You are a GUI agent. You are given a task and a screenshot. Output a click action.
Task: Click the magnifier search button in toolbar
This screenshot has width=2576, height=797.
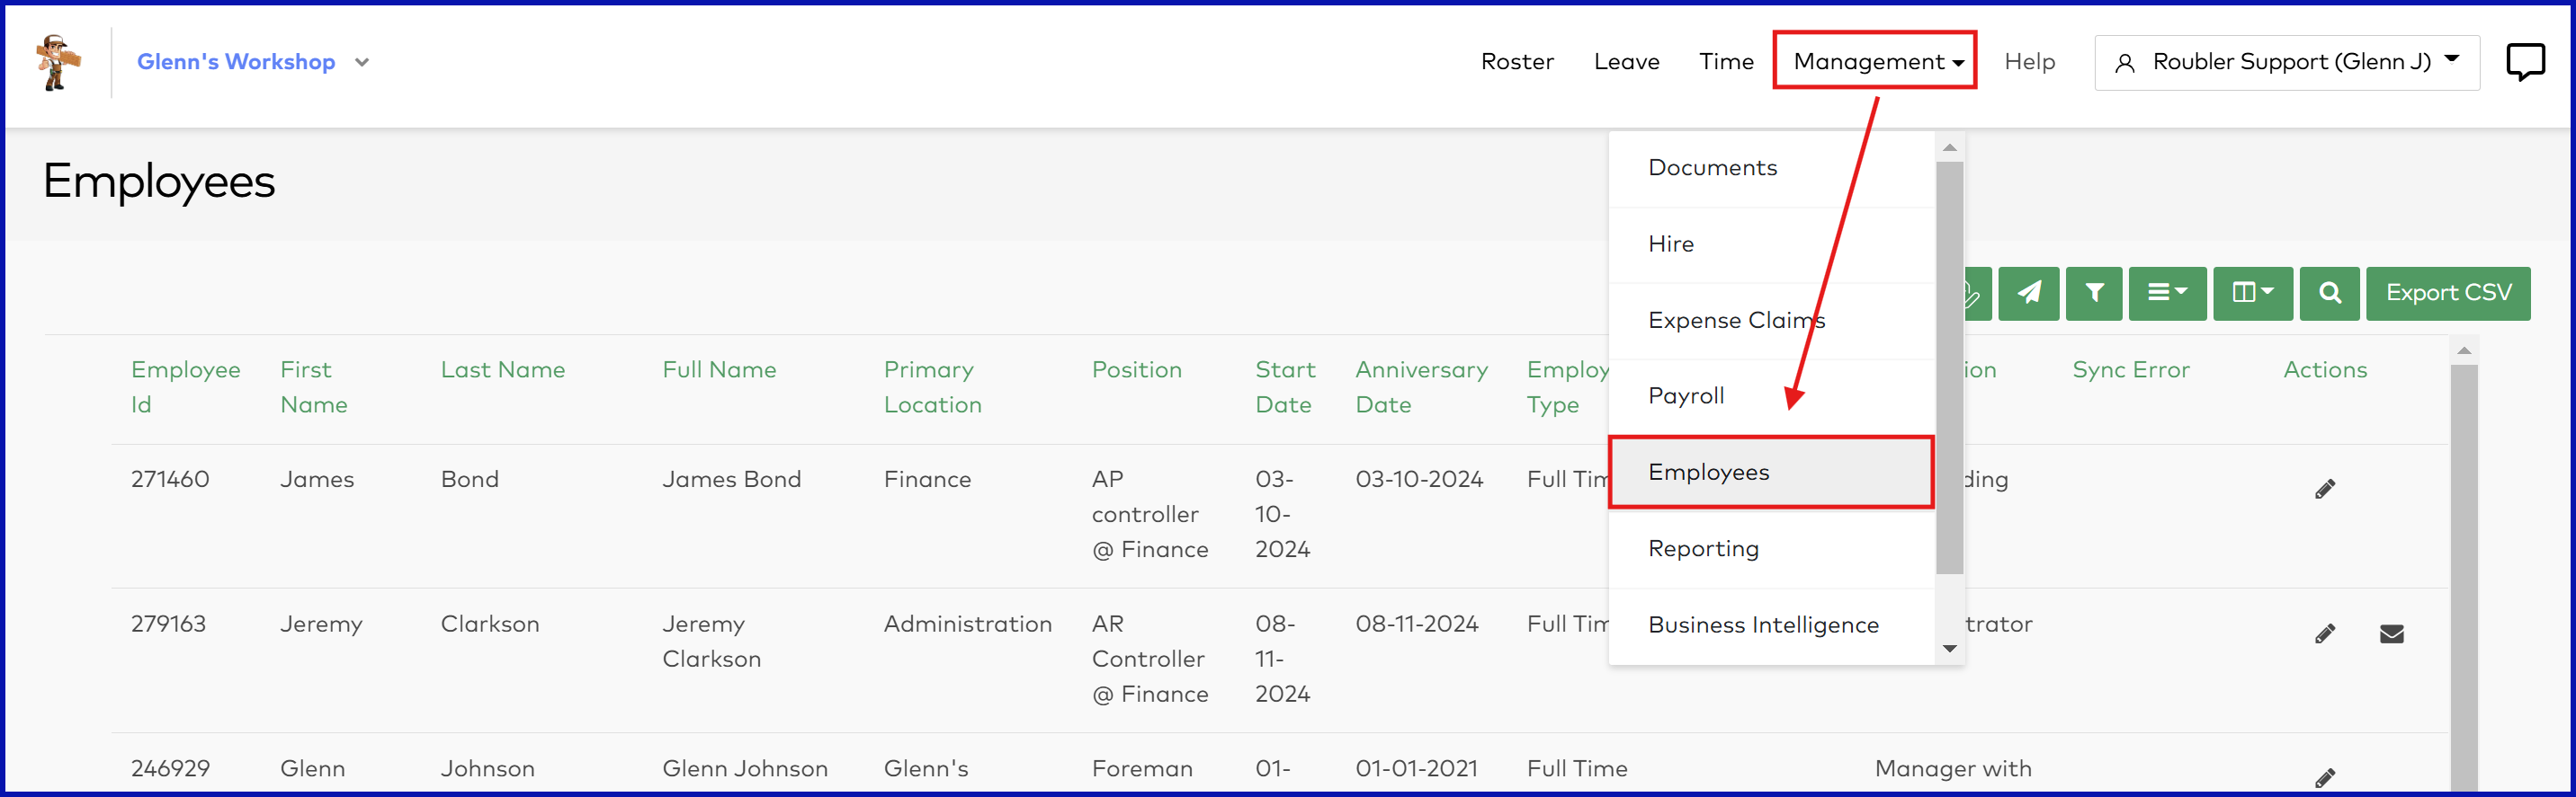pyautogui.click(x=2329, y=293)
